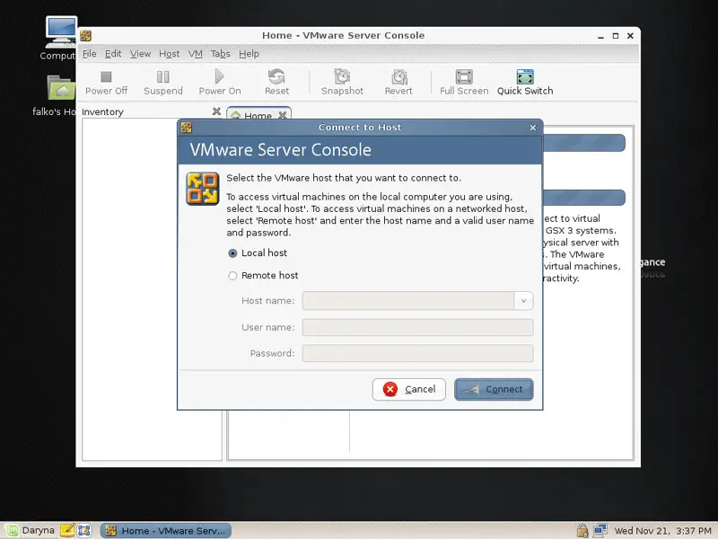
Task: Click the Daryna menu label in the panel
Action: 38,530
